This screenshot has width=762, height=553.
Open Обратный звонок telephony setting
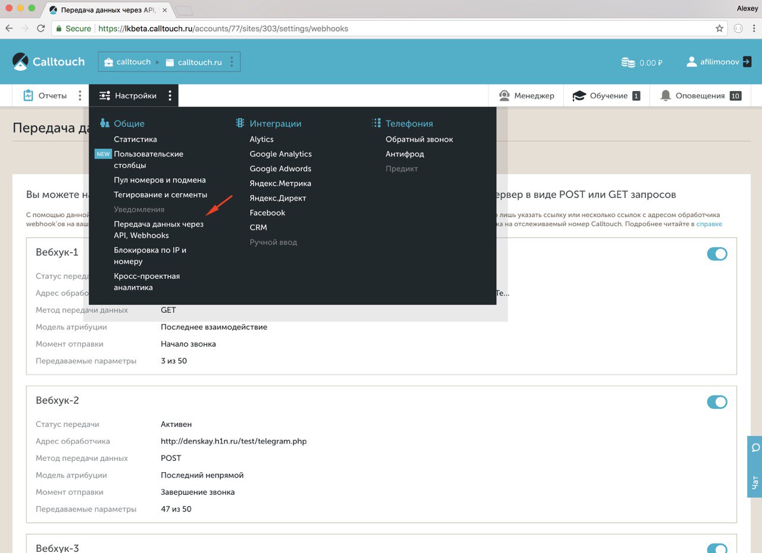coord(419,139)
